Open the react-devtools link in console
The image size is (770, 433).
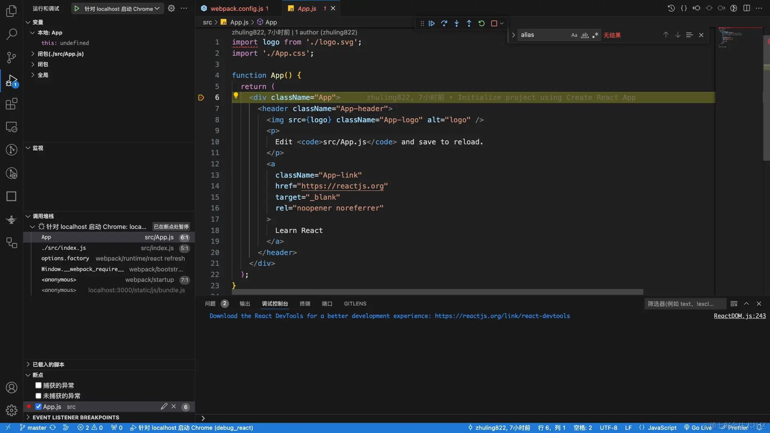(502, 316)
